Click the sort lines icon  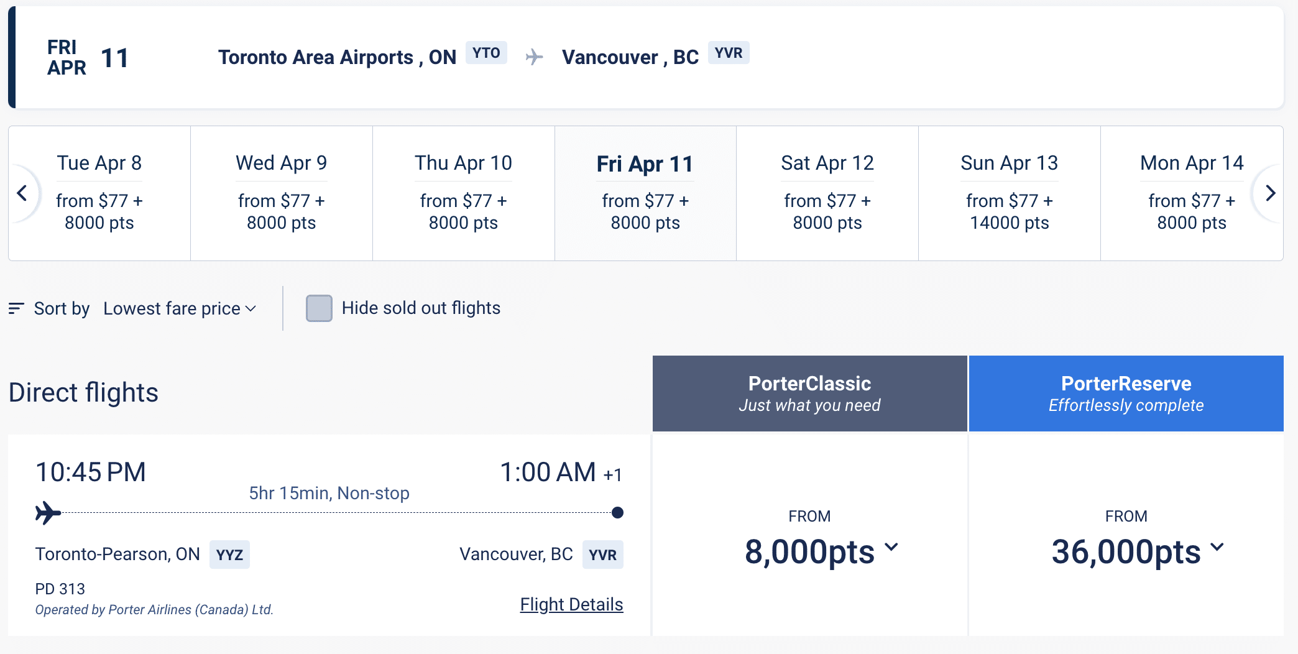click(x=16, y=308)
